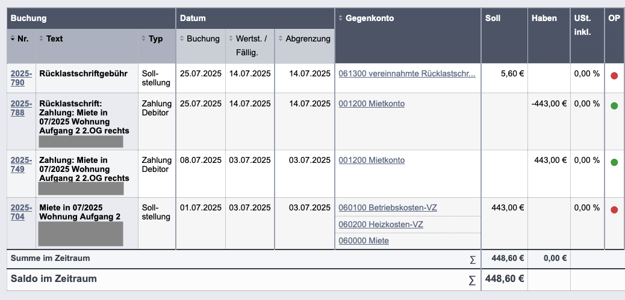Open 060000 Miete account link
The width and height of the screenshot is (625, 300).
pos(364,240)
